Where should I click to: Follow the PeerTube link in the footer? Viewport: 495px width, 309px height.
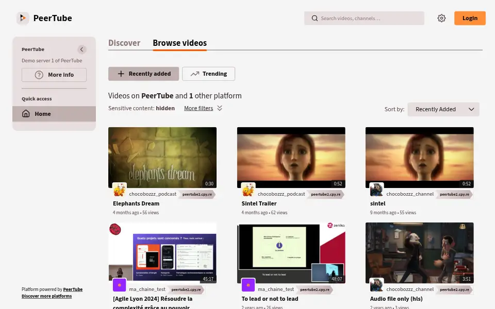[x=73, y=289]
